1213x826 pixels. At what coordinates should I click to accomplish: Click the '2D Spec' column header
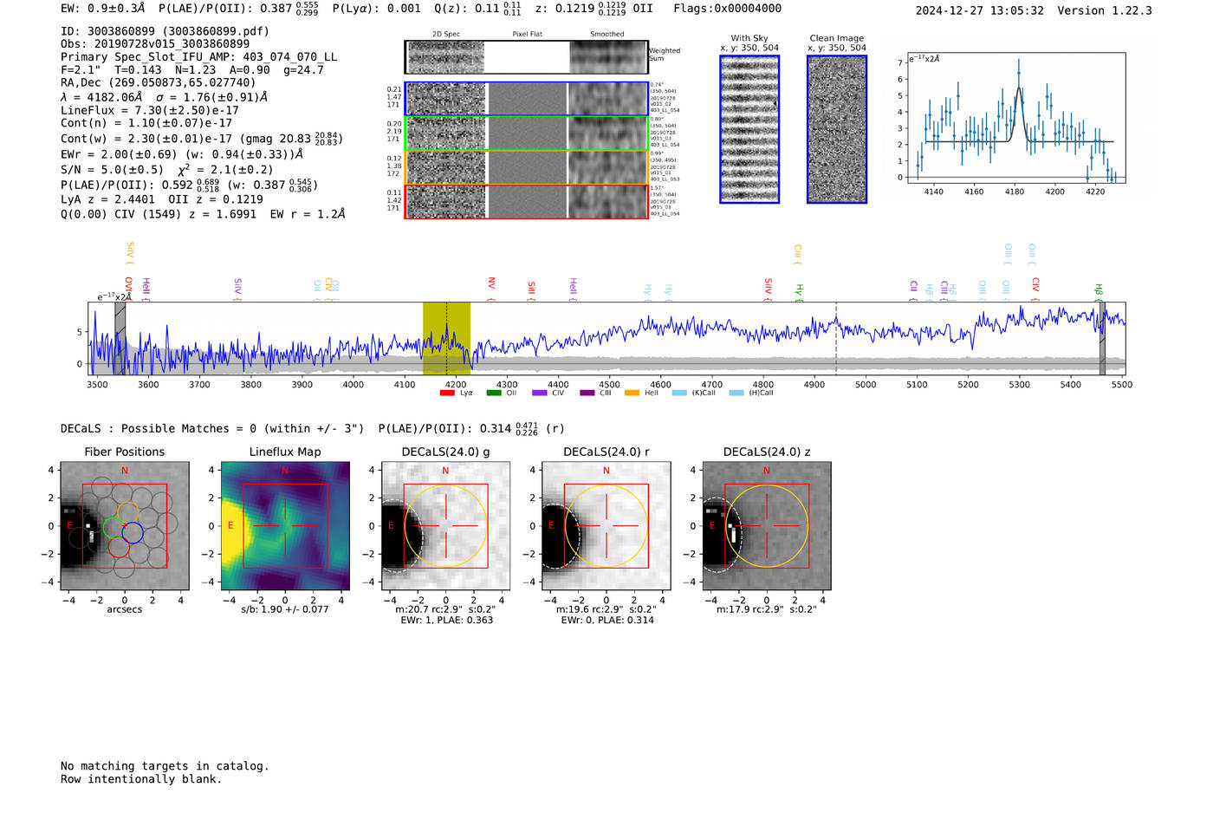446,35
